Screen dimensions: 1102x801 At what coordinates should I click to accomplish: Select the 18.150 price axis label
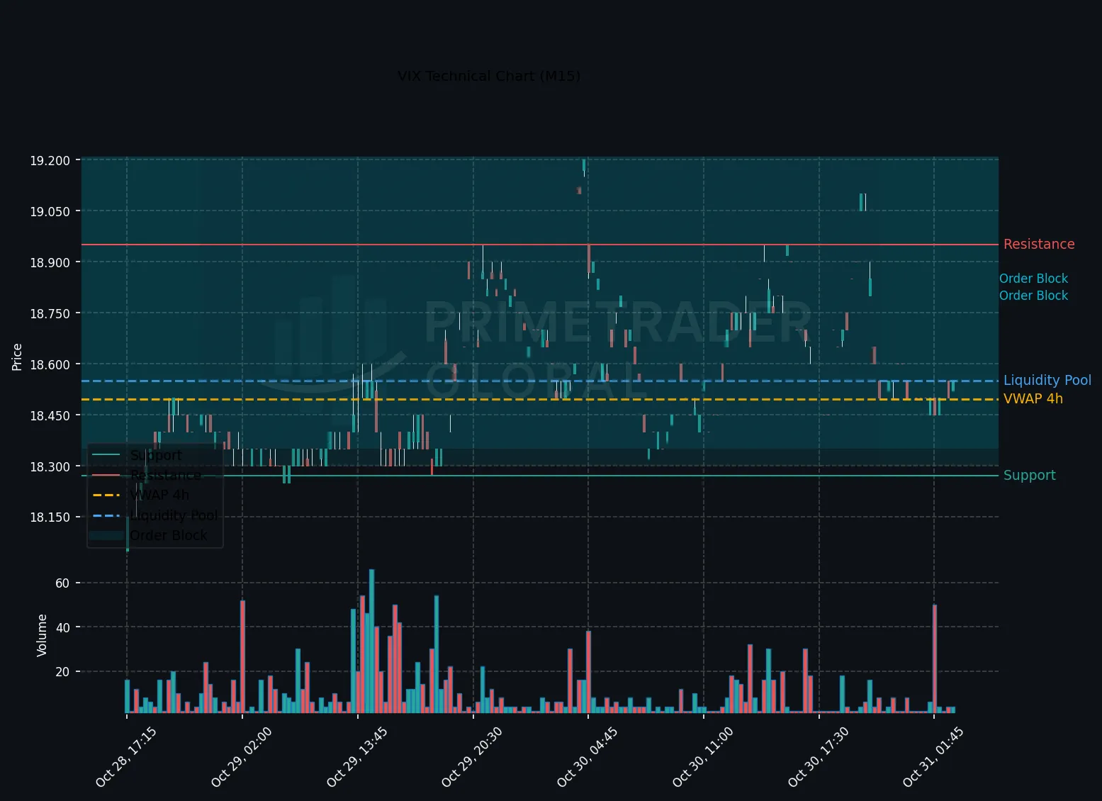(50, 517)
